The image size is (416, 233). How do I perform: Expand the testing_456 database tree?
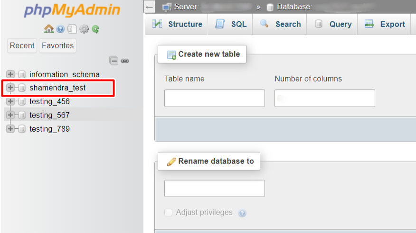pos(10,101)
